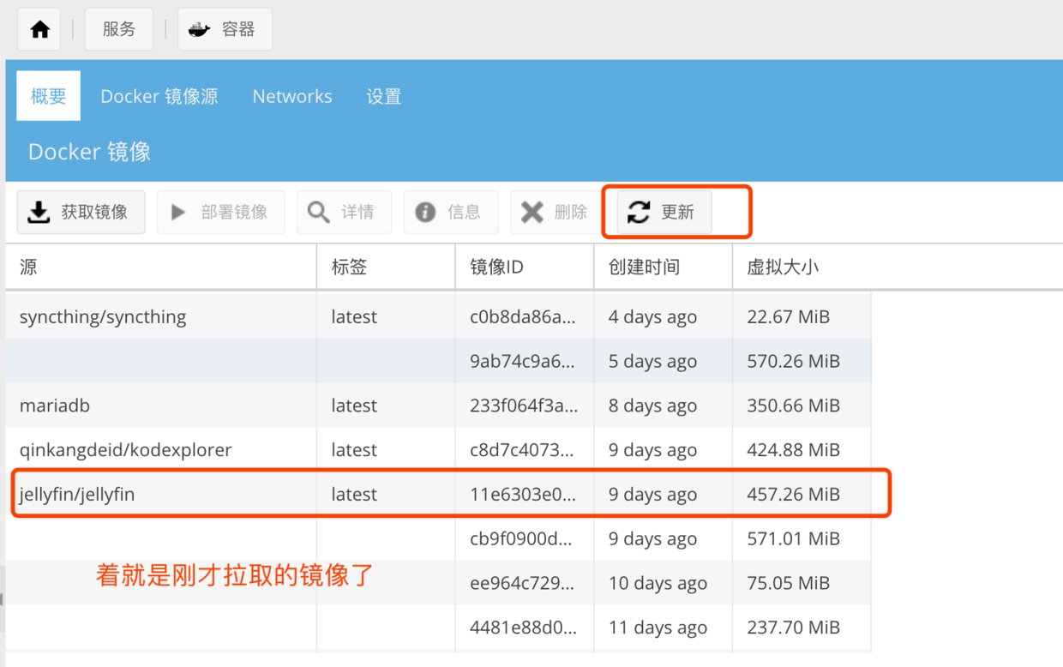Click latest tag in mariadb row
Screen dimensions: 1063x667
354,406
